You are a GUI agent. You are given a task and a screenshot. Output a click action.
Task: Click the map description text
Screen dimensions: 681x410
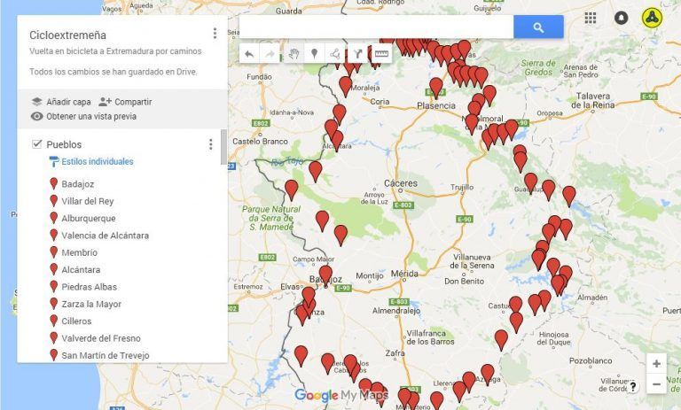coord(115,51)
